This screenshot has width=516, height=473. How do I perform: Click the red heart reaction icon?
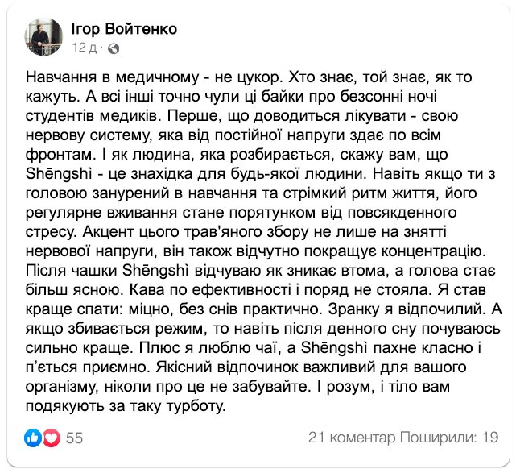tap(52, 438)
